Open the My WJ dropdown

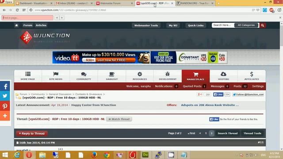pyautogui.click(x=173, y=26)
